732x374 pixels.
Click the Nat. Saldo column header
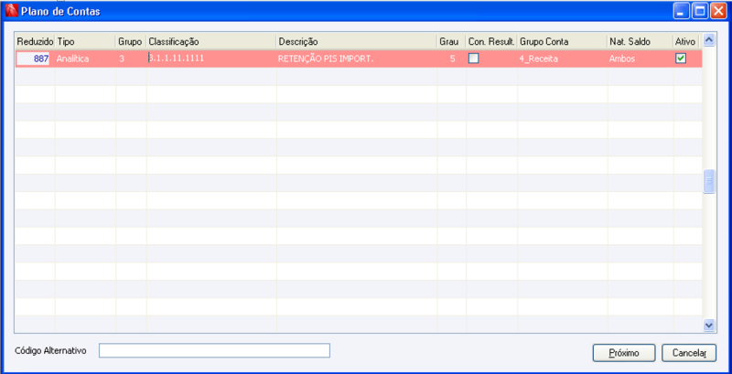[640, 41]
